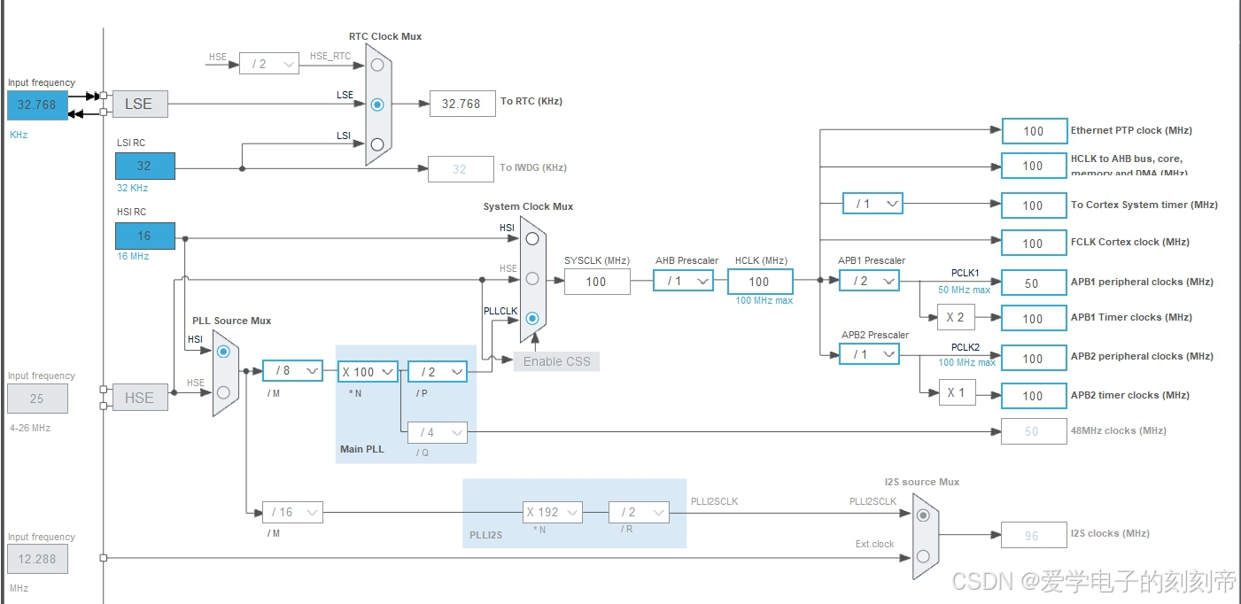Image resolution: width=1241 pixels, height=604 pixels.
Task: Open the PLLI2S /2 R divider dropdown
Action: (x=638, y=512)
